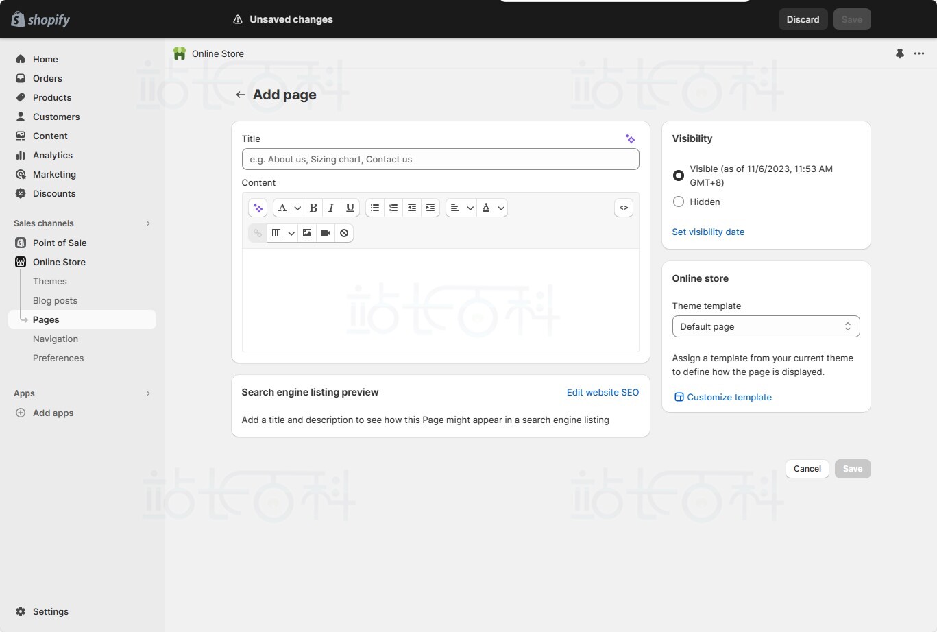Open the Theme template dropdown
The image size is (937, 632).
coord(766,327)
